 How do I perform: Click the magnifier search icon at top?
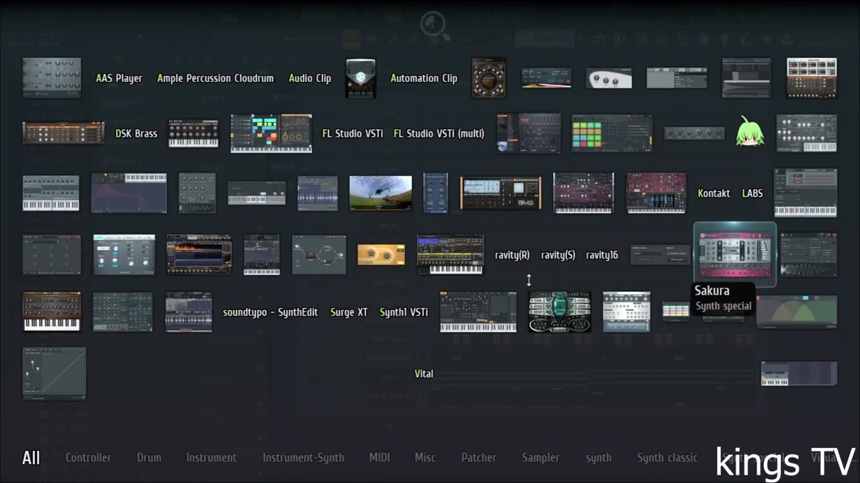point(435,25)
